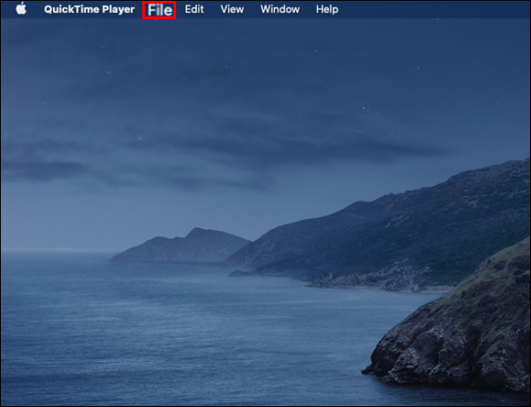The width and height of the screenshot is (531, 407).
Task: Click the horizon line over the ocean
Action: (x=56, y=250)
